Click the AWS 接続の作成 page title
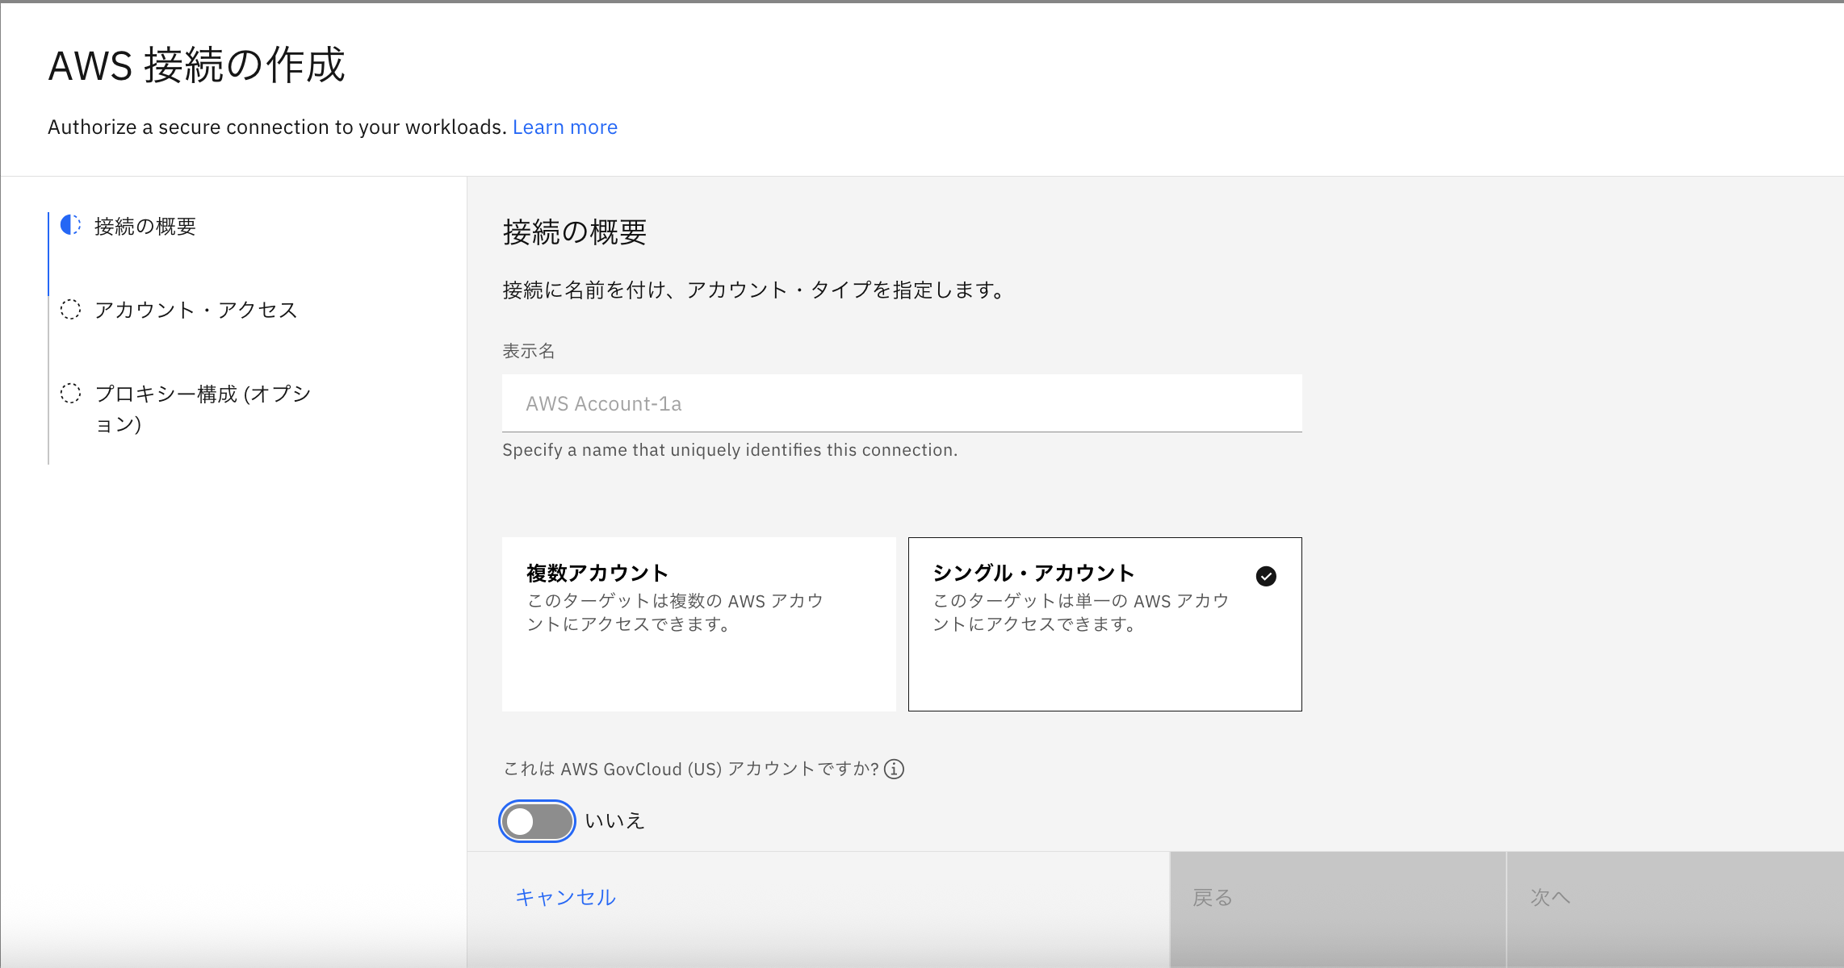 tap(196, 65)
